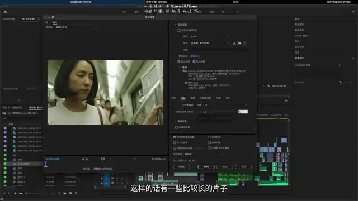Enable the 使用代理 checkbox

tap(210, 142)
